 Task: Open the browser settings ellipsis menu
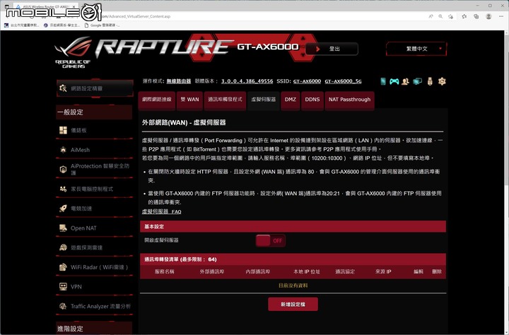pyautogui.click(x=501, y=16)
